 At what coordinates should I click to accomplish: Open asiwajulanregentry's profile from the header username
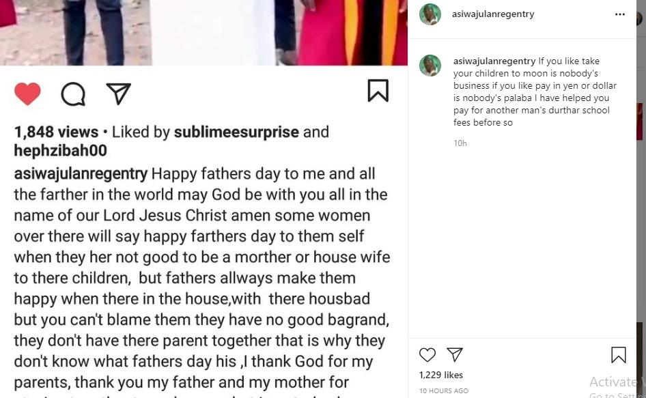tap(493, 14)
